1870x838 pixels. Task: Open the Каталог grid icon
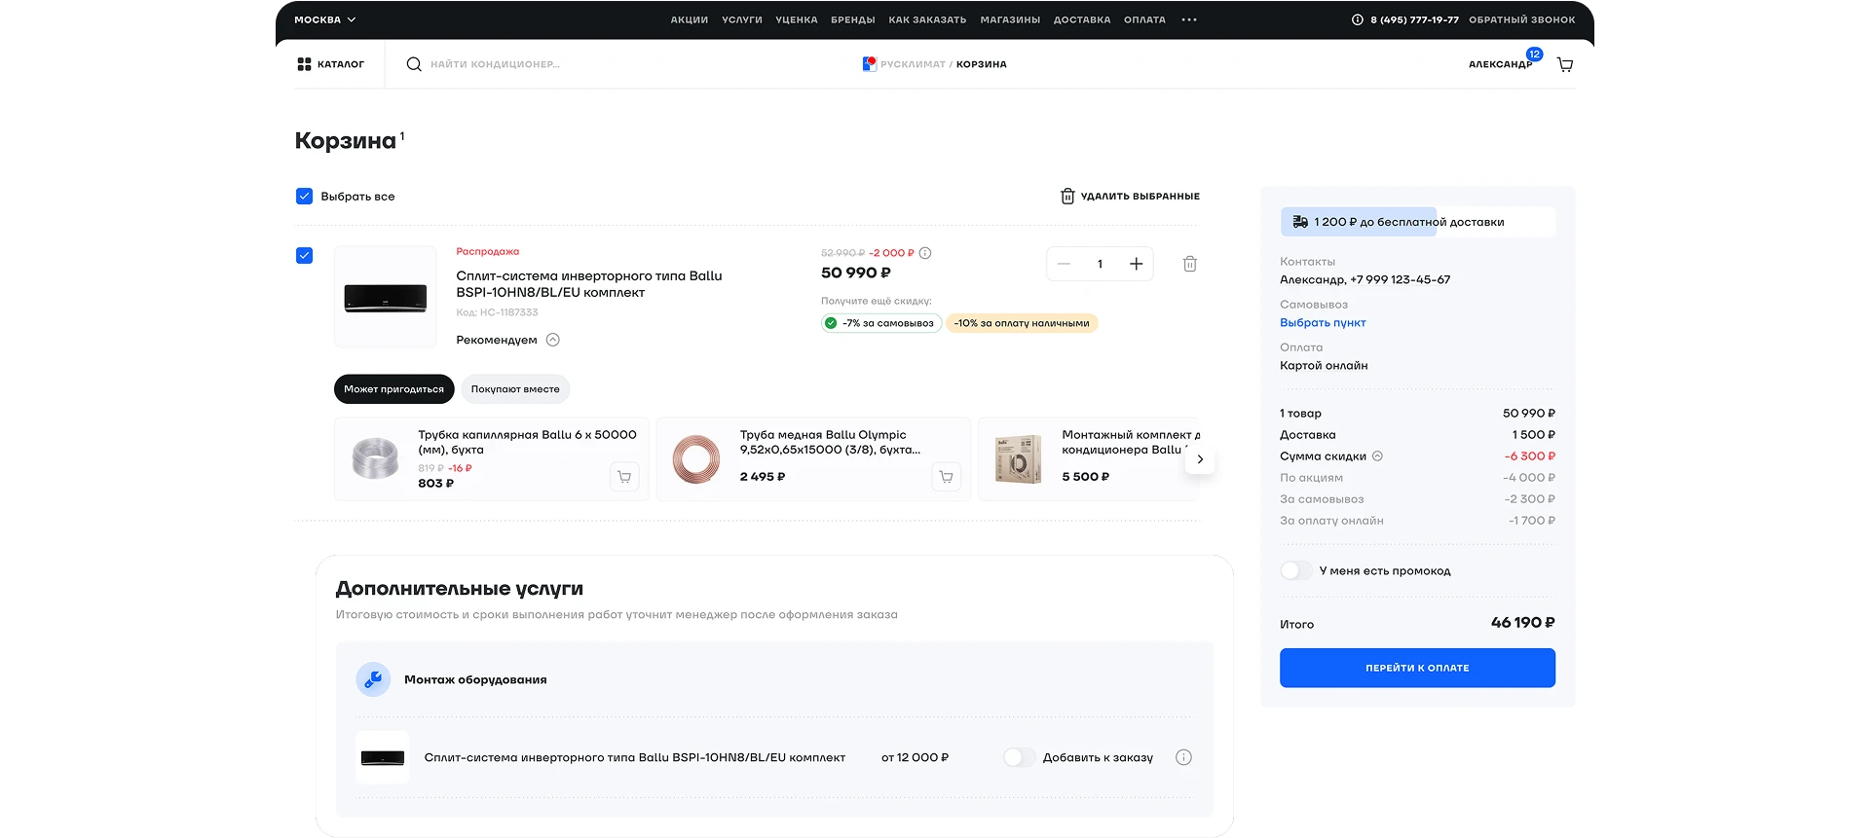[x=304, y=64]
